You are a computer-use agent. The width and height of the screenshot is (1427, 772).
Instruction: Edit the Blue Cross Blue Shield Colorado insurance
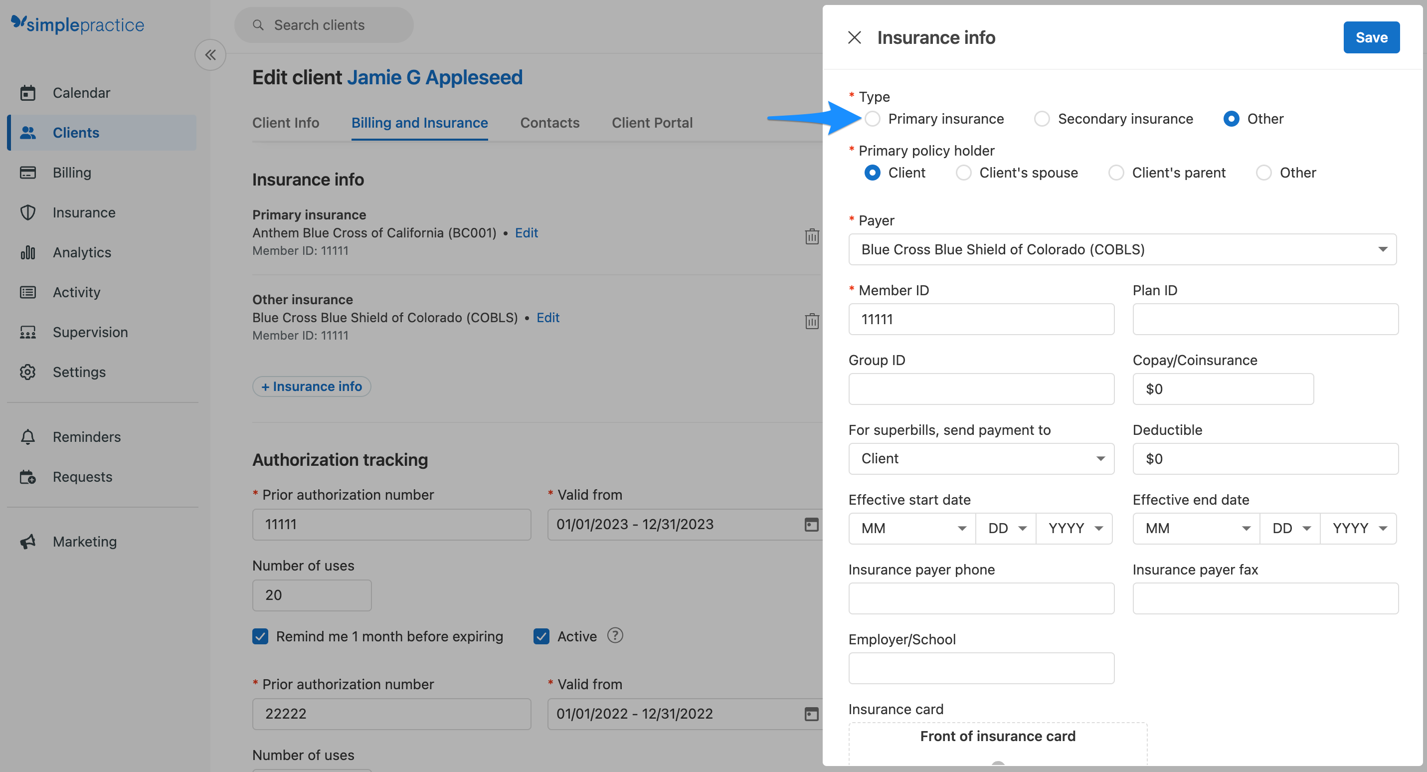point(548,318)
